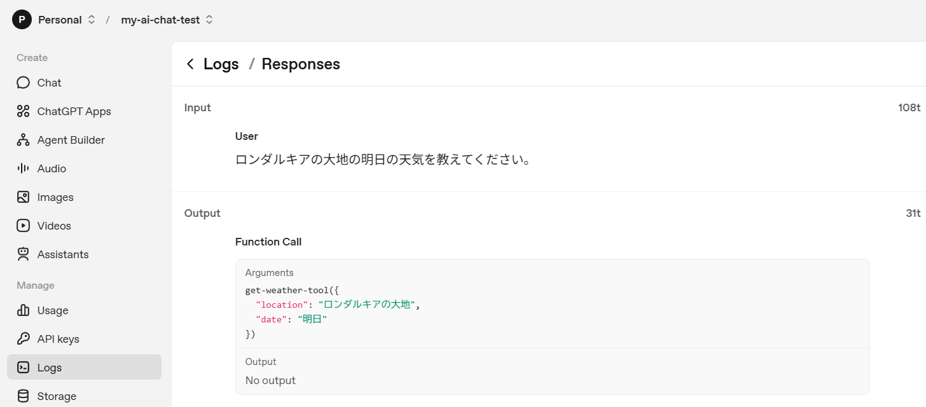Viewport: 926px width, 407px height.
Task: Open the Agent Builder menu item
Action: 71,140
